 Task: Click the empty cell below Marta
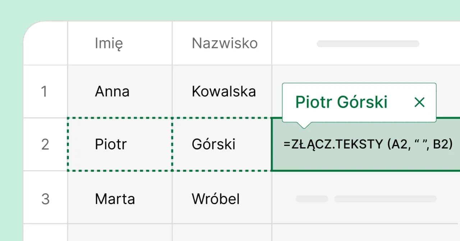(120, 232)
